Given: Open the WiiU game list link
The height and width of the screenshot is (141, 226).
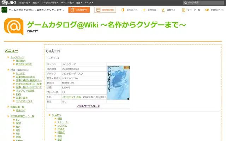Looking at the screenshot, I should [19, 137].
